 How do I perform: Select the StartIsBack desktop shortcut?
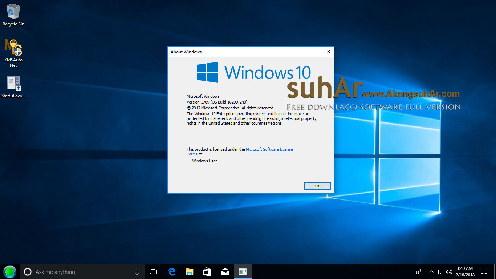(13, 88)
